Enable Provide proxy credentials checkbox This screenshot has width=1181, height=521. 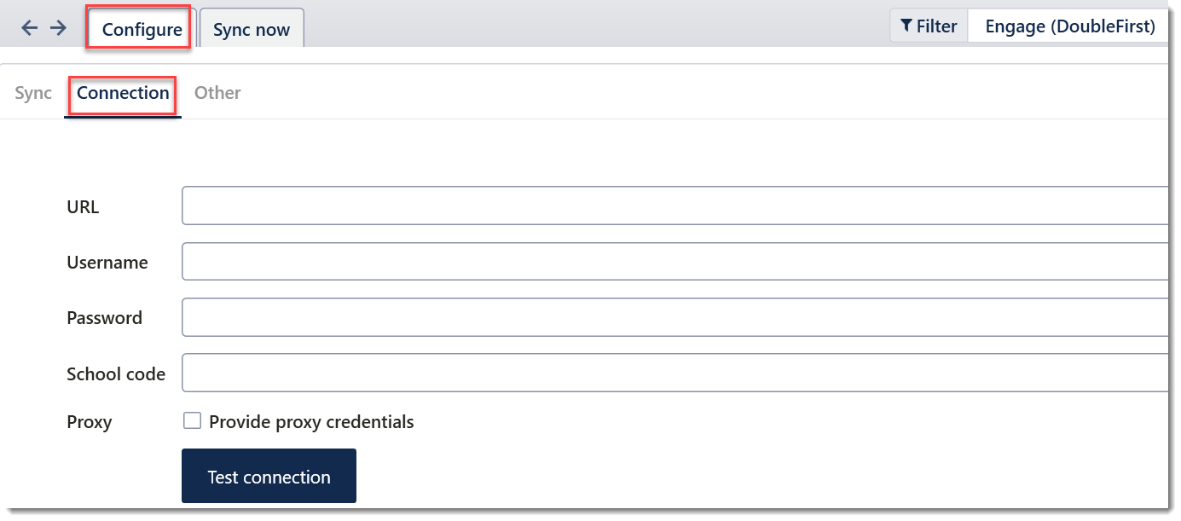[193, 420]
